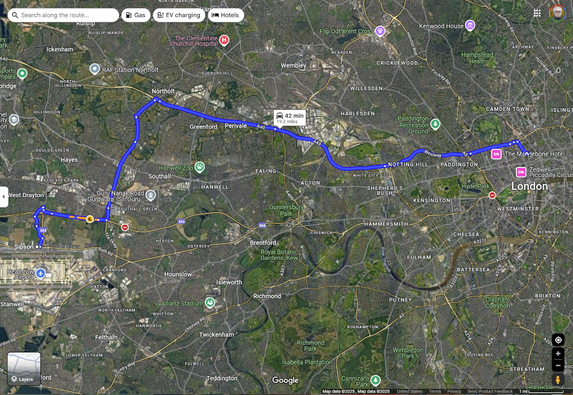Click the Google account profile avatar

click(x=557, y=13)
